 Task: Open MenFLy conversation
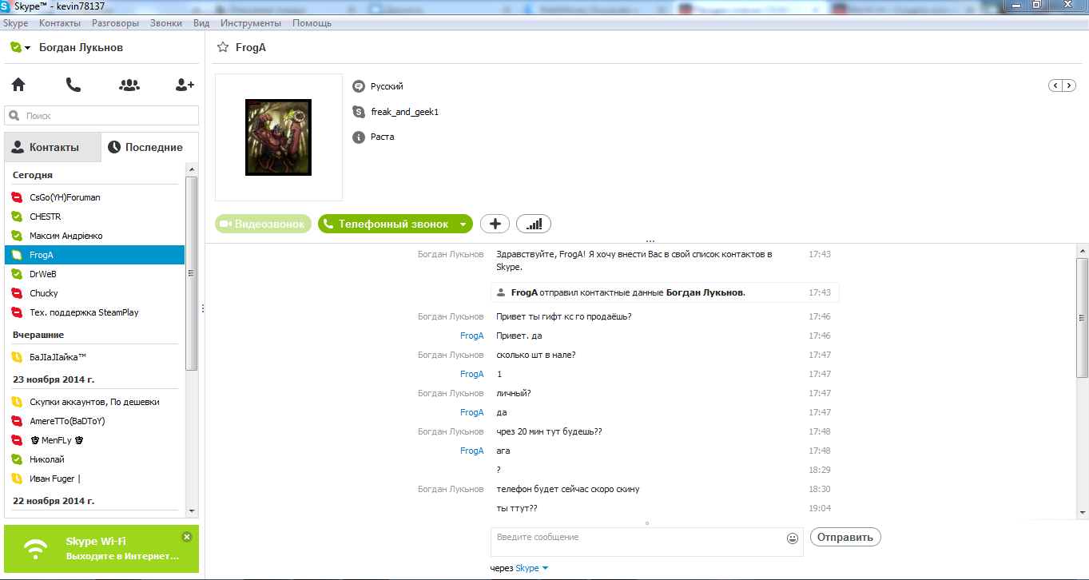94,440
